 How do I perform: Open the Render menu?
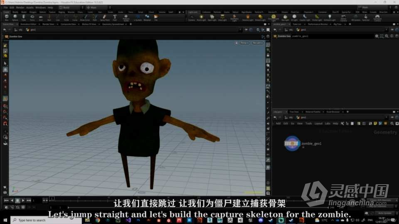20,7
